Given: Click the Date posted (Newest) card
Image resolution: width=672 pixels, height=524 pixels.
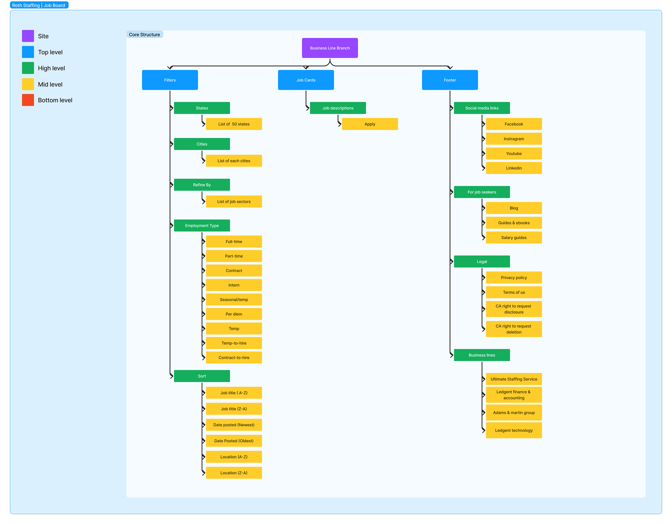Looking at the screenshot, I should (x=234, y=425).
